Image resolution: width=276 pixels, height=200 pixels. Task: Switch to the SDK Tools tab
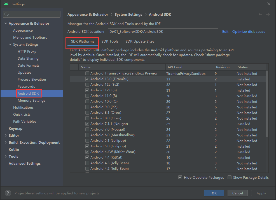pos(110,41)
